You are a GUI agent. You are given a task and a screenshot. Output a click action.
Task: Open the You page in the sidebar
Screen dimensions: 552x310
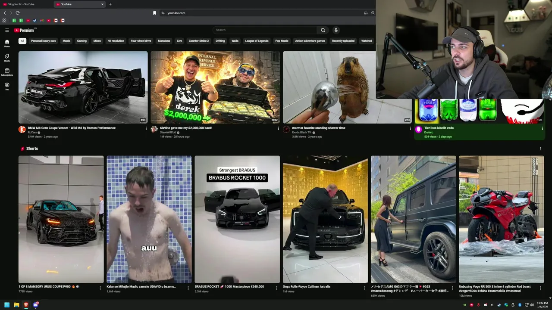7,86
